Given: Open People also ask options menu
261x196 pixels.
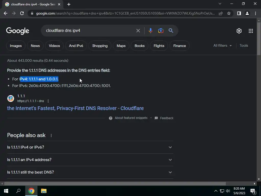Looking at the screenshot, I should [x=51, y=135].
